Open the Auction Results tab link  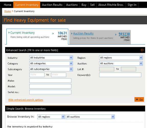pos(83,33)
